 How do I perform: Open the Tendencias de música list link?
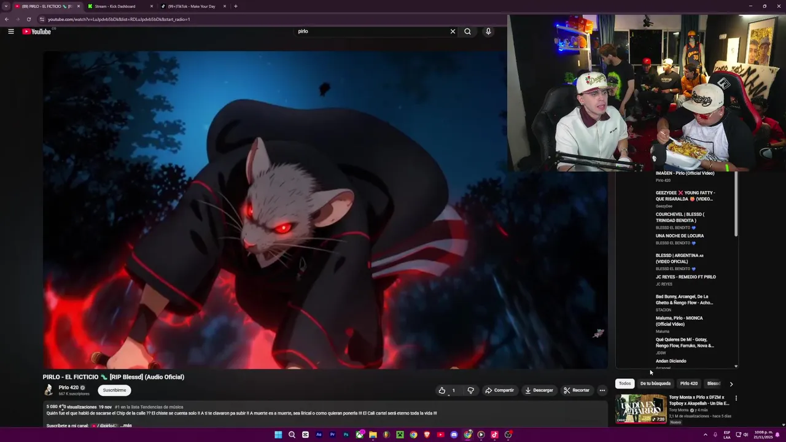click(149, 407)
